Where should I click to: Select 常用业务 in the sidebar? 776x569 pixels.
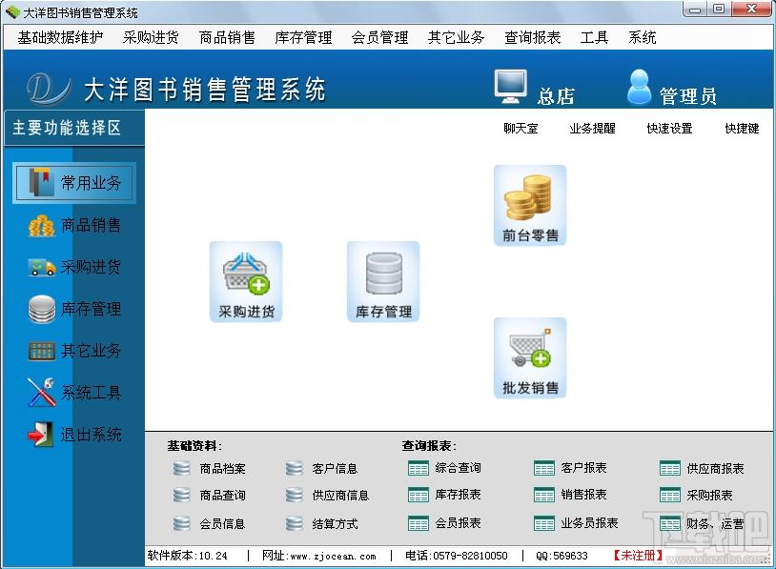(x=74, y=183)
